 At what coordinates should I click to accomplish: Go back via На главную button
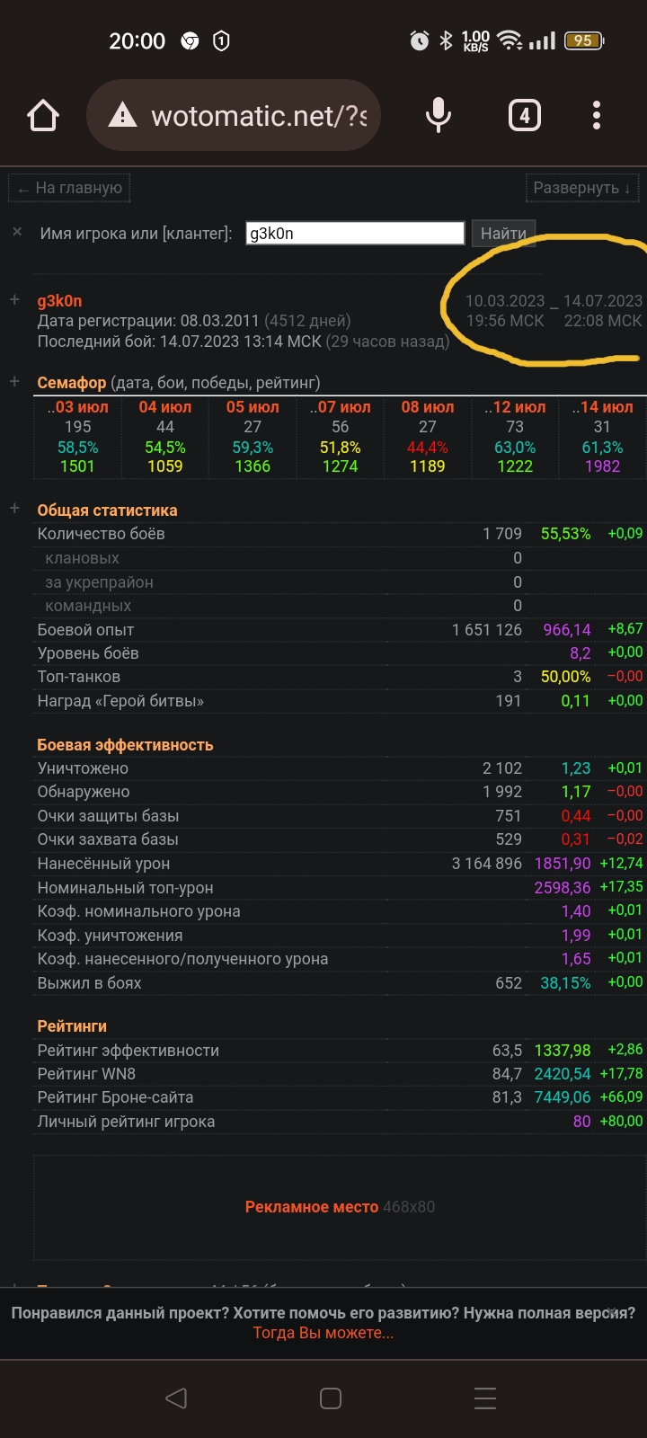point(70,188)
